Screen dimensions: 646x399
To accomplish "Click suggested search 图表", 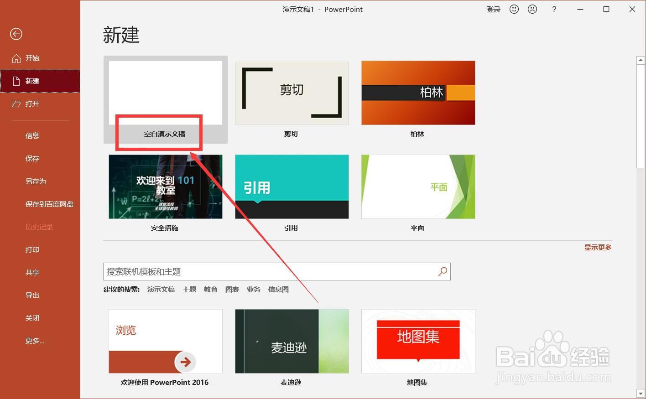I will click(x=232, y=290).
